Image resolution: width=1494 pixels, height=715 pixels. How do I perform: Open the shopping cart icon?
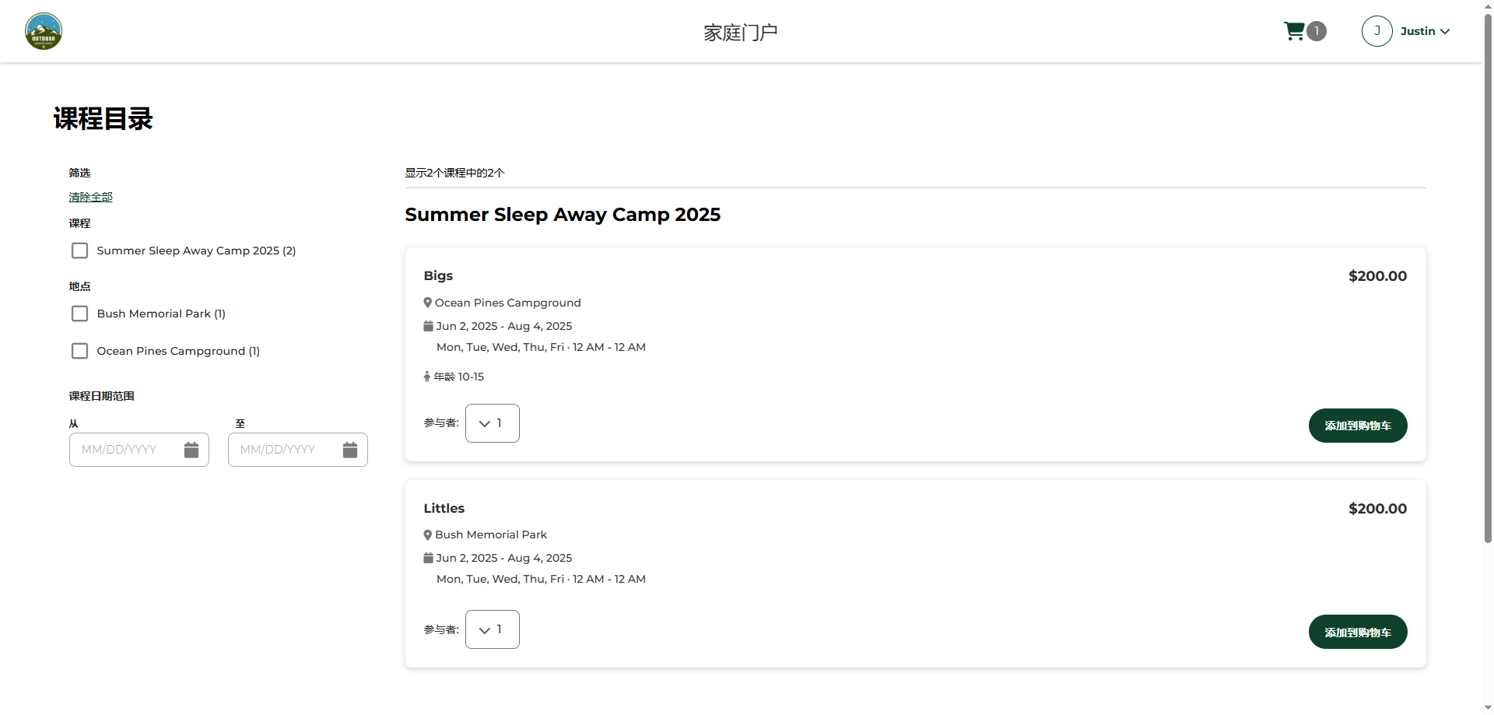[x=1294, y=31]
